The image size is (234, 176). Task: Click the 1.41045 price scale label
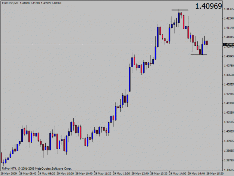(x=229, y=37)
